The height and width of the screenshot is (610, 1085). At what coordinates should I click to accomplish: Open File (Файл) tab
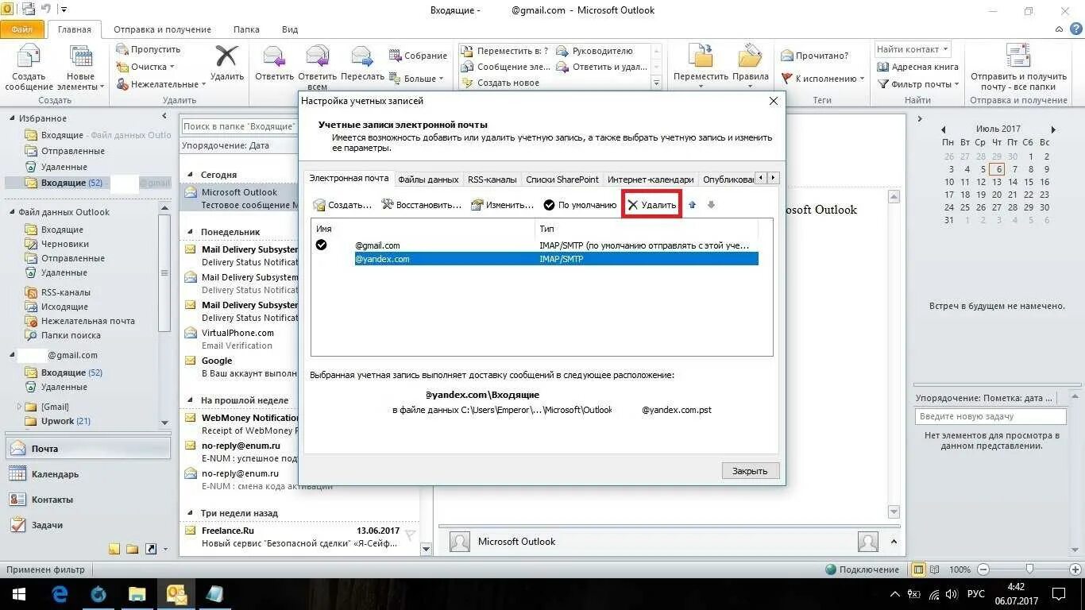pyautogui.click(x=22, y=29)
